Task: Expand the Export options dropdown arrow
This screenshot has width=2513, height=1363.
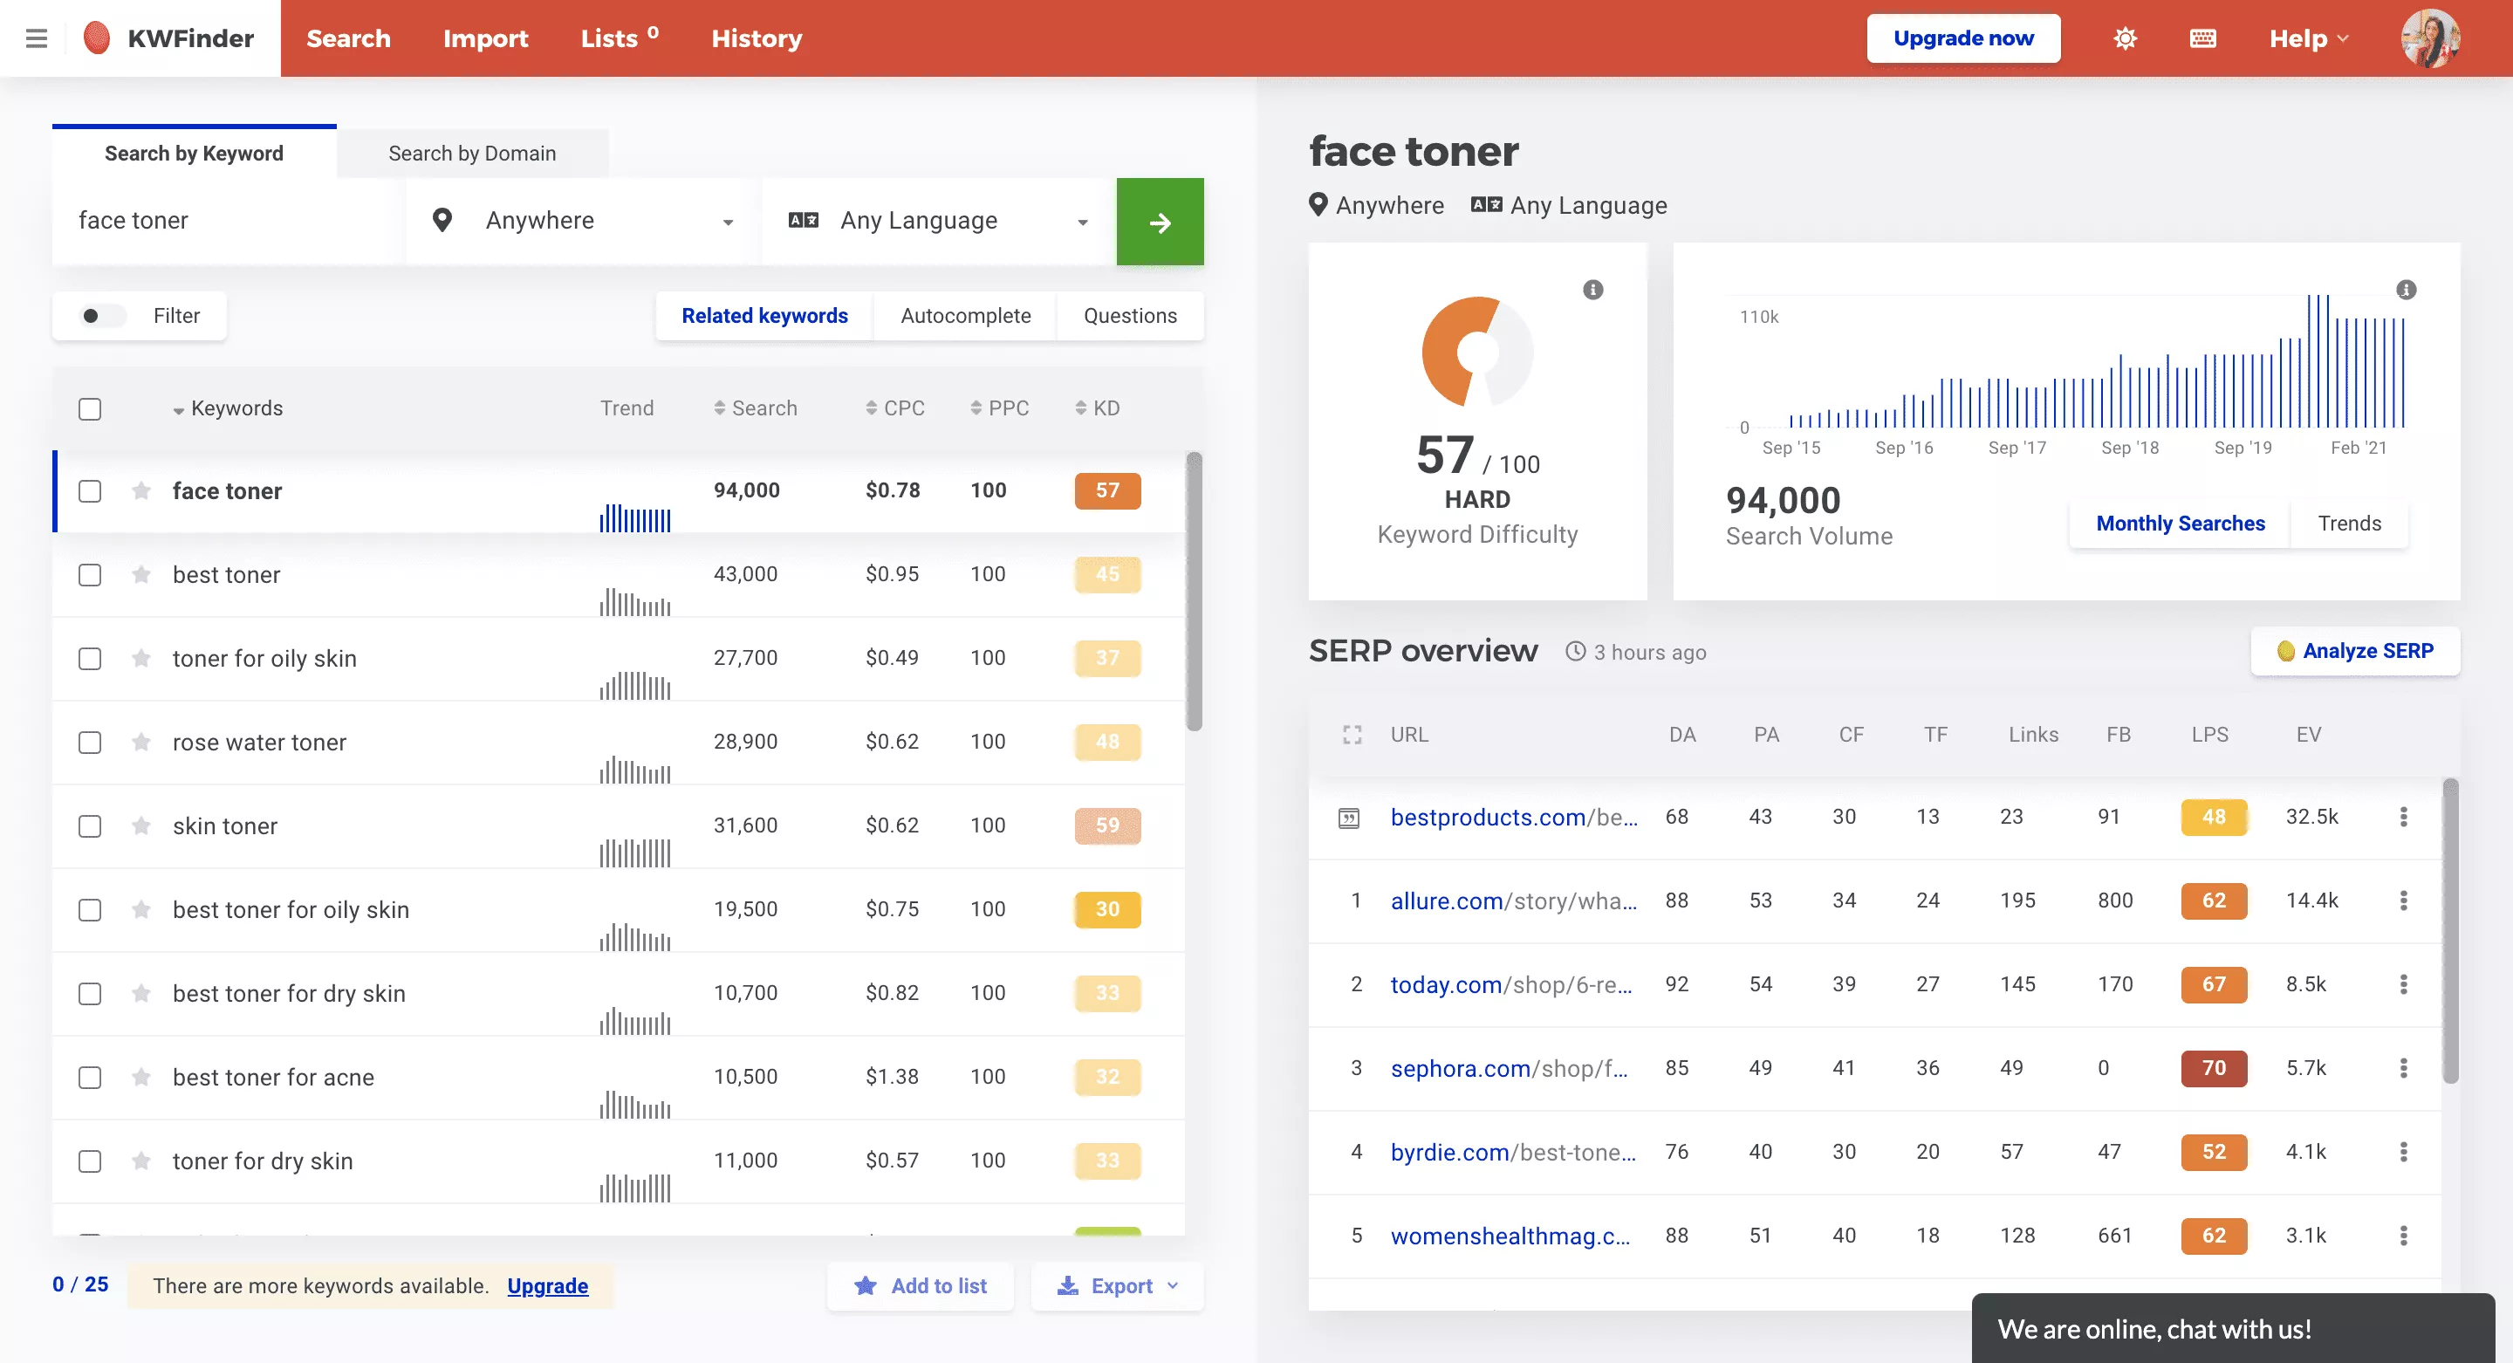Action: coord(1171,1284)
